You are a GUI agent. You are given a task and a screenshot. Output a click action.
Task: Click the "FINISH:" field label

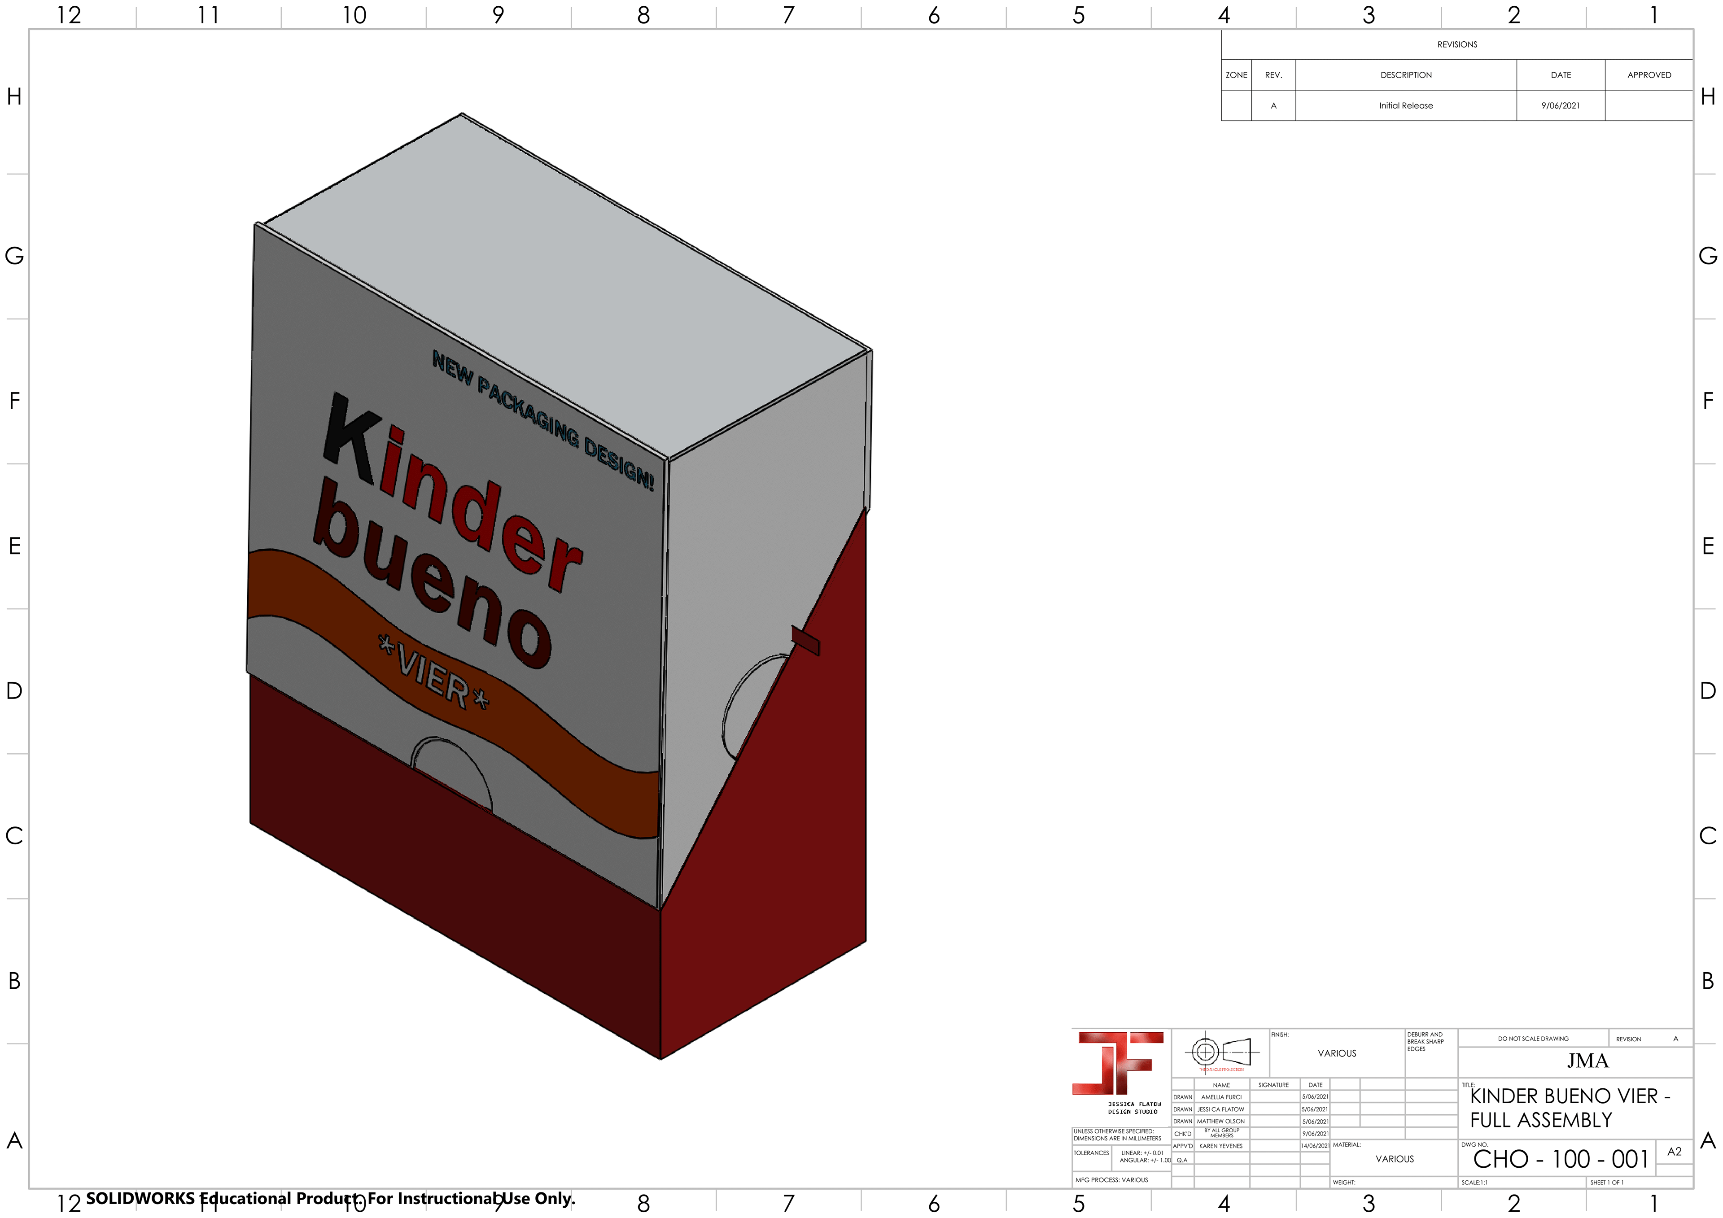(1280, 1035)
